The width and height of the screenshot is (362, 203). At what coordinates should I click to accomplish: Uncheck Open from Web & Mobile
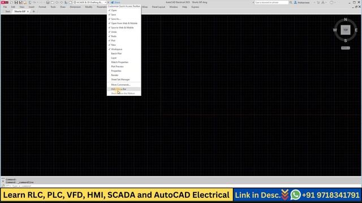[124, 23]
